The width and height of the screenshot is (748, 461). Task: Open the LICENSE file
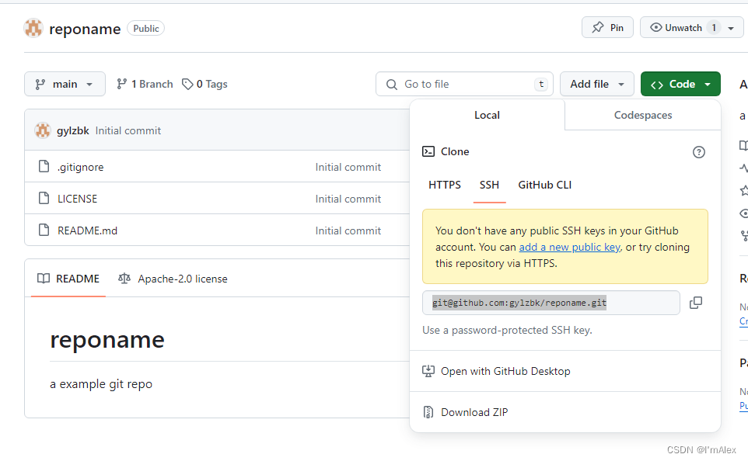(77, 199)
